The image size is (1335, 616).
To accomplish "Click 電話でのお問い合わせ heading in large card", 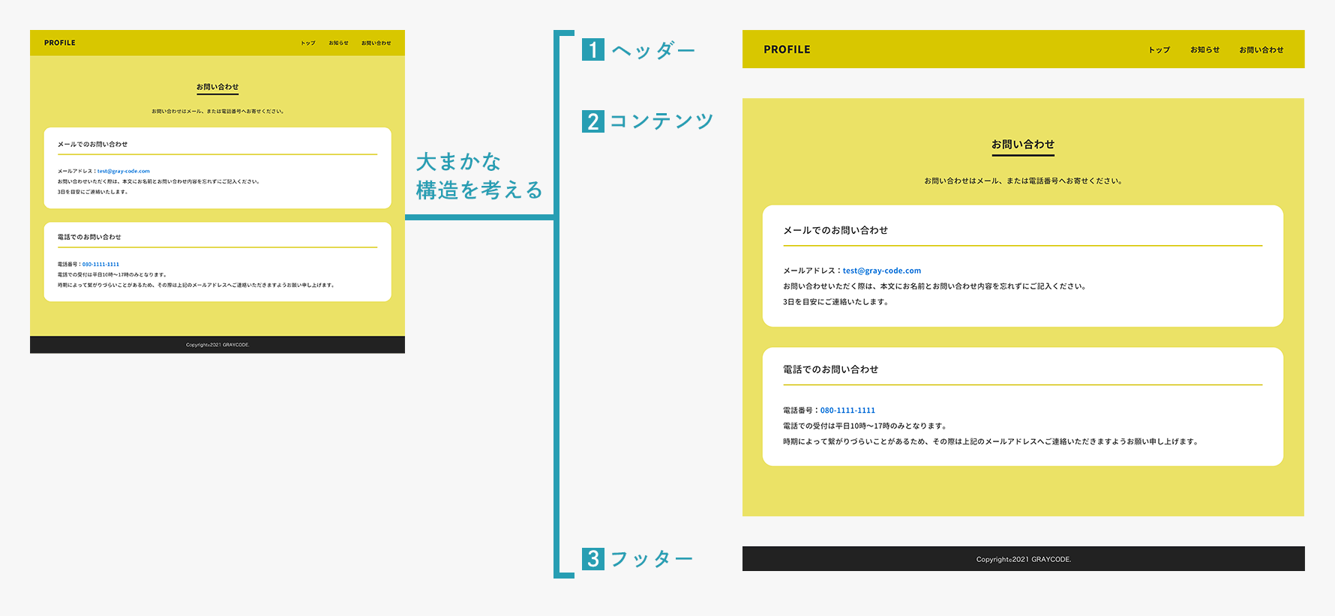I will (x=830, y=369).
